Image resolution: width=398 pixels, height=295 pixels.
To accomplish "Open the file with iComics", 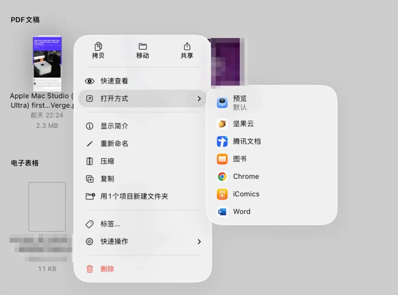I will point(272,194).
